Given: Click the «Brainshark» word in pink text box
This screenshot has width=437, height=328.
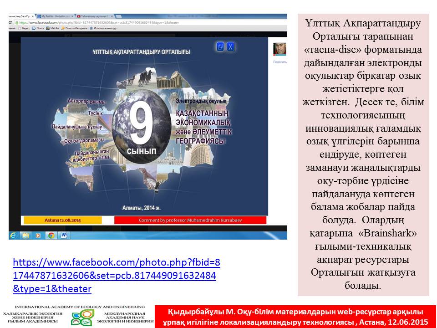Looking at the screenshot, I should (x=387, y=233).
